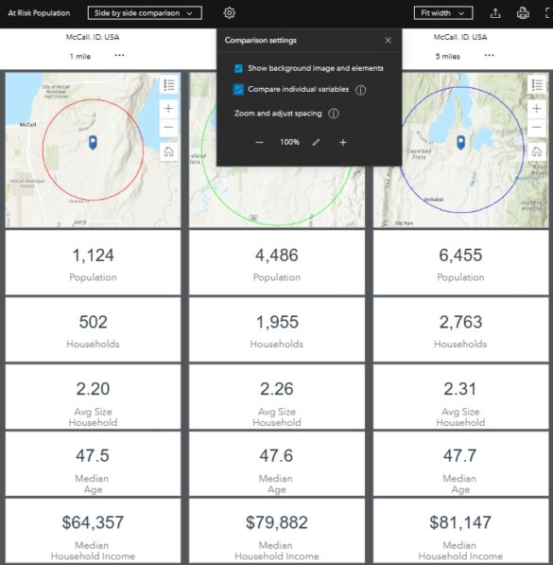Increase the zoom percentage with plus button
This screenshot has width=553, height=565.
tap(343, 142)
